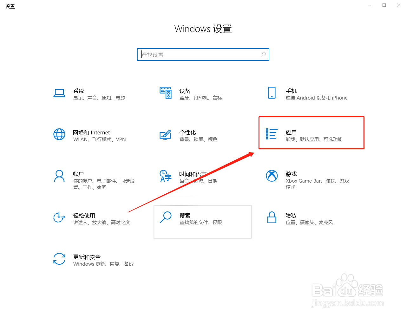Open the Search magnifier tile icon
The image size is (406, 317).
tap(166, 217)
